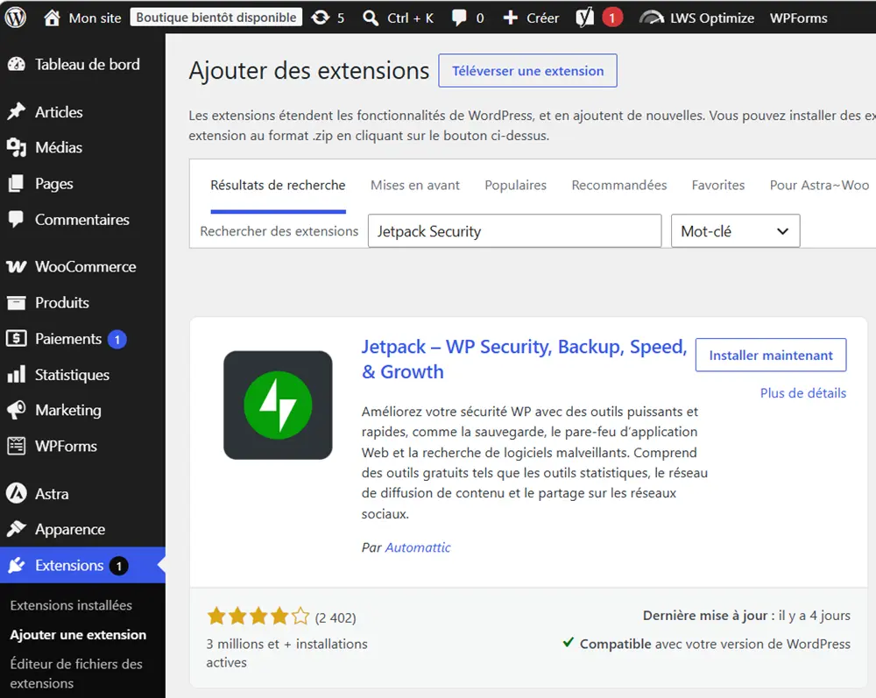Click the home icon next to Mon site
Viewport: 876px width, 698px height.
pos(52,18)
